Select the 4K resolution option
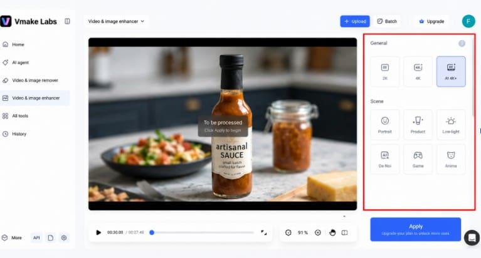This screenshot has width=481, height=258. 418,71
